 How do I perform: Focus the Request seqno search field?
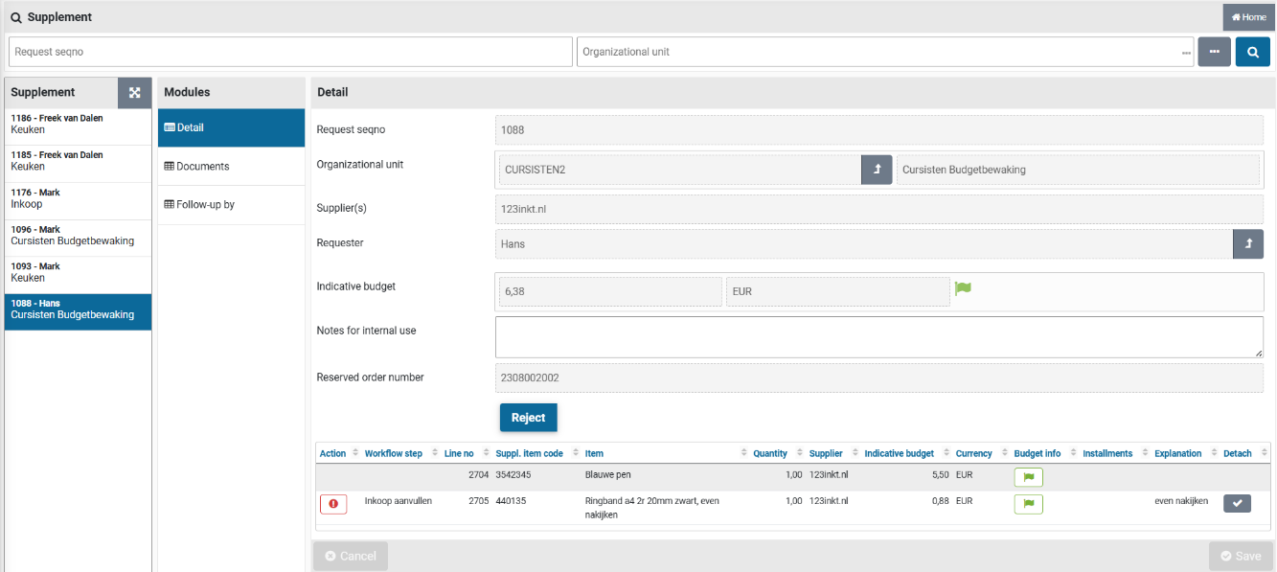click(x=290, y=52)
